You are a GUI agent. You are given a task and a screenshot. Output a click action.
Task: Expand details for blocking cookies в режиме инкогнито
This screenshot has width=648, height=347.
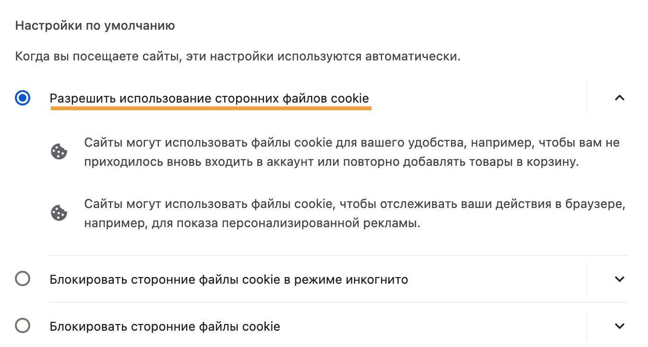(x=620, y=279)
